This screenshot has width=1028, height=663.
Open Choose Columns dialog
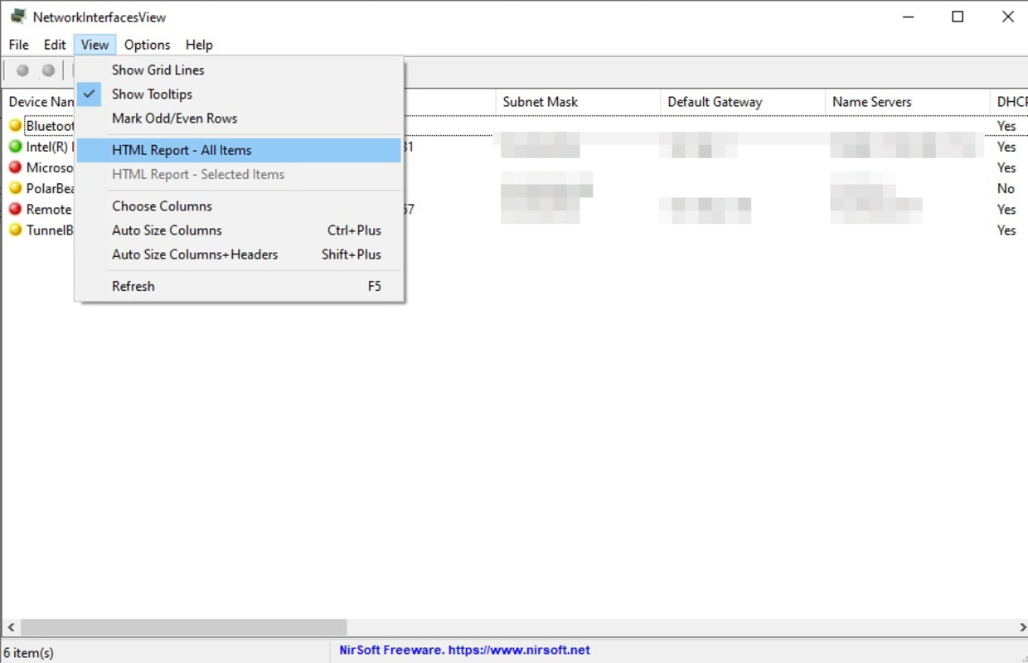pyautogui.click(x=239, y=206)
